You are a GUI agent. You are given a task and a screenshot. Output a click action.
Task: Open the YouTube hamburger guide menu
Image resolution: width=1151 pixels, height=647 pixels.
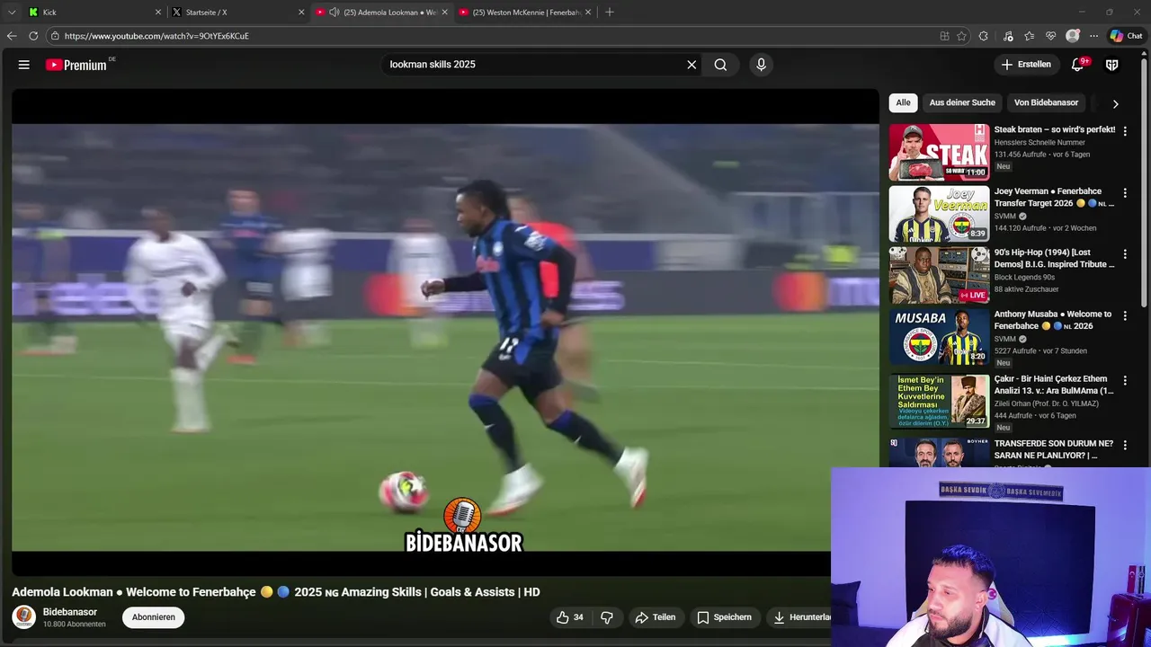(x=24, y=65)
